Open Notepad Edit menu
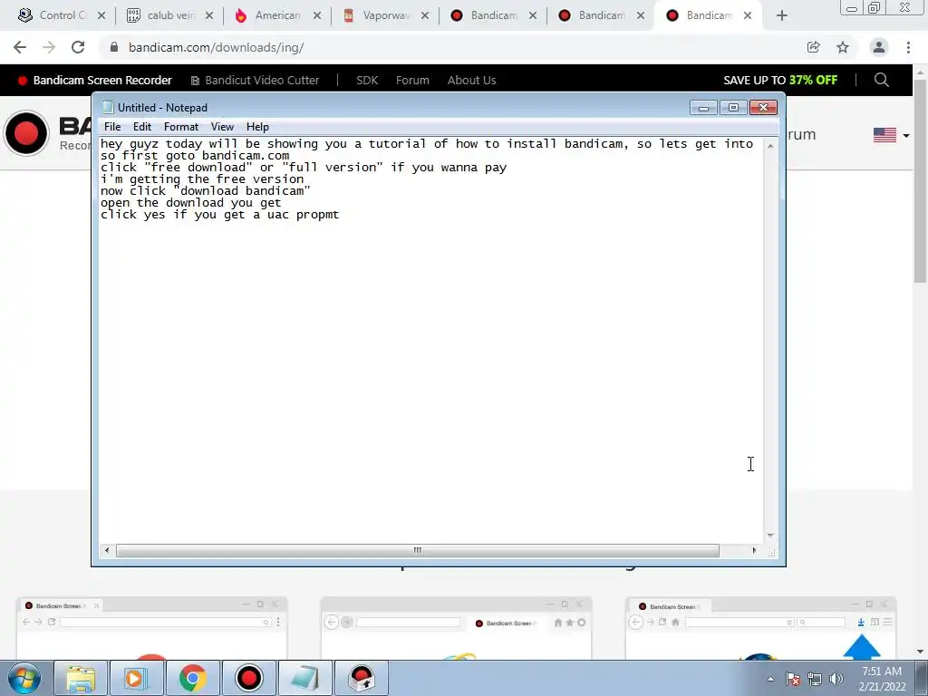 (x=142, y=127)
